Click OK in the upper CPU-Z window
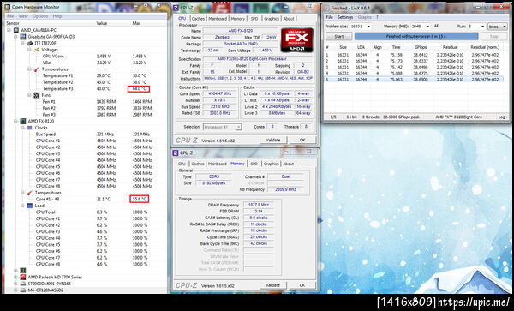Image resolution: width=514 pixels, height=311 pixels. pos(302,140)
